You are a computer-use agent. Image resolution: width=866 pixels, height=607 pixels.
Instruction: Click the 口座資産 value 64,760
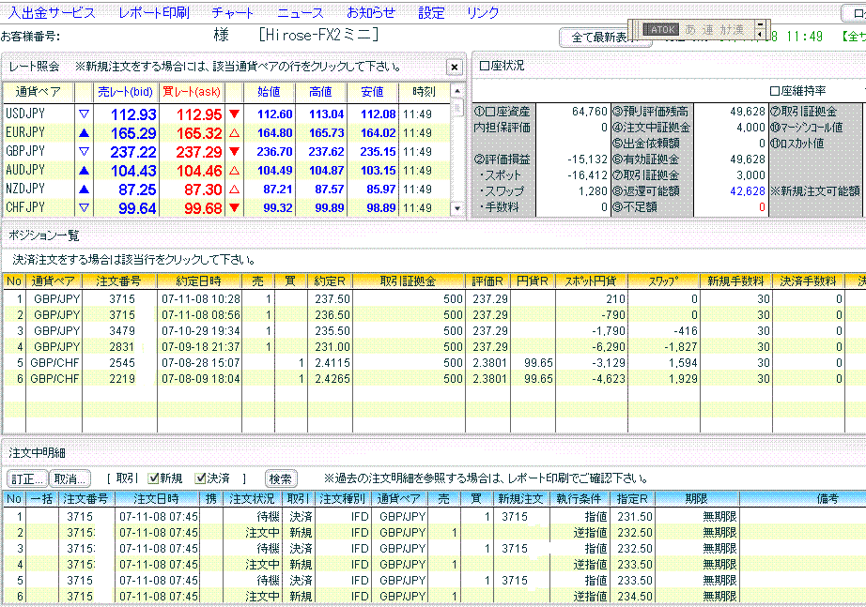coord(589,112)
